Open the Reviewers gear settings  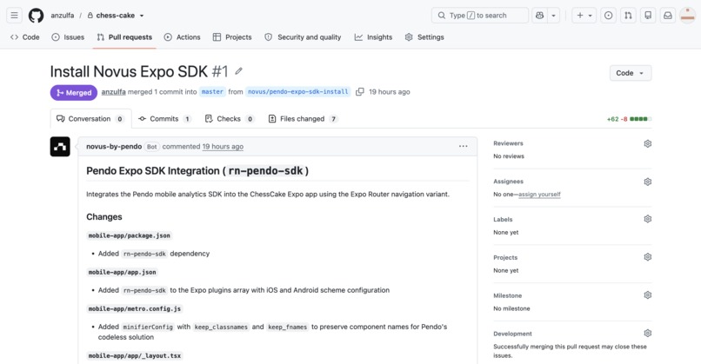pos(647,143)
